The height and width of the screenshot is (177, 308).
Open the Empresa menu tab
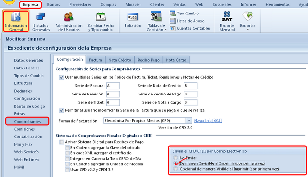click(x=30, y=4)
